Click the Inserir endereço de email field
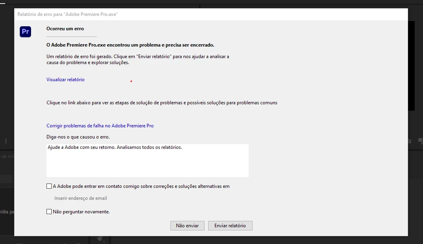The height and width of the screenshot is (244, 423). point(81,198)
